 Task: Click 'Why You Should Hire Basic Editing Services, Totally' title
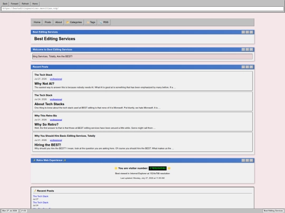pos(65,136)
